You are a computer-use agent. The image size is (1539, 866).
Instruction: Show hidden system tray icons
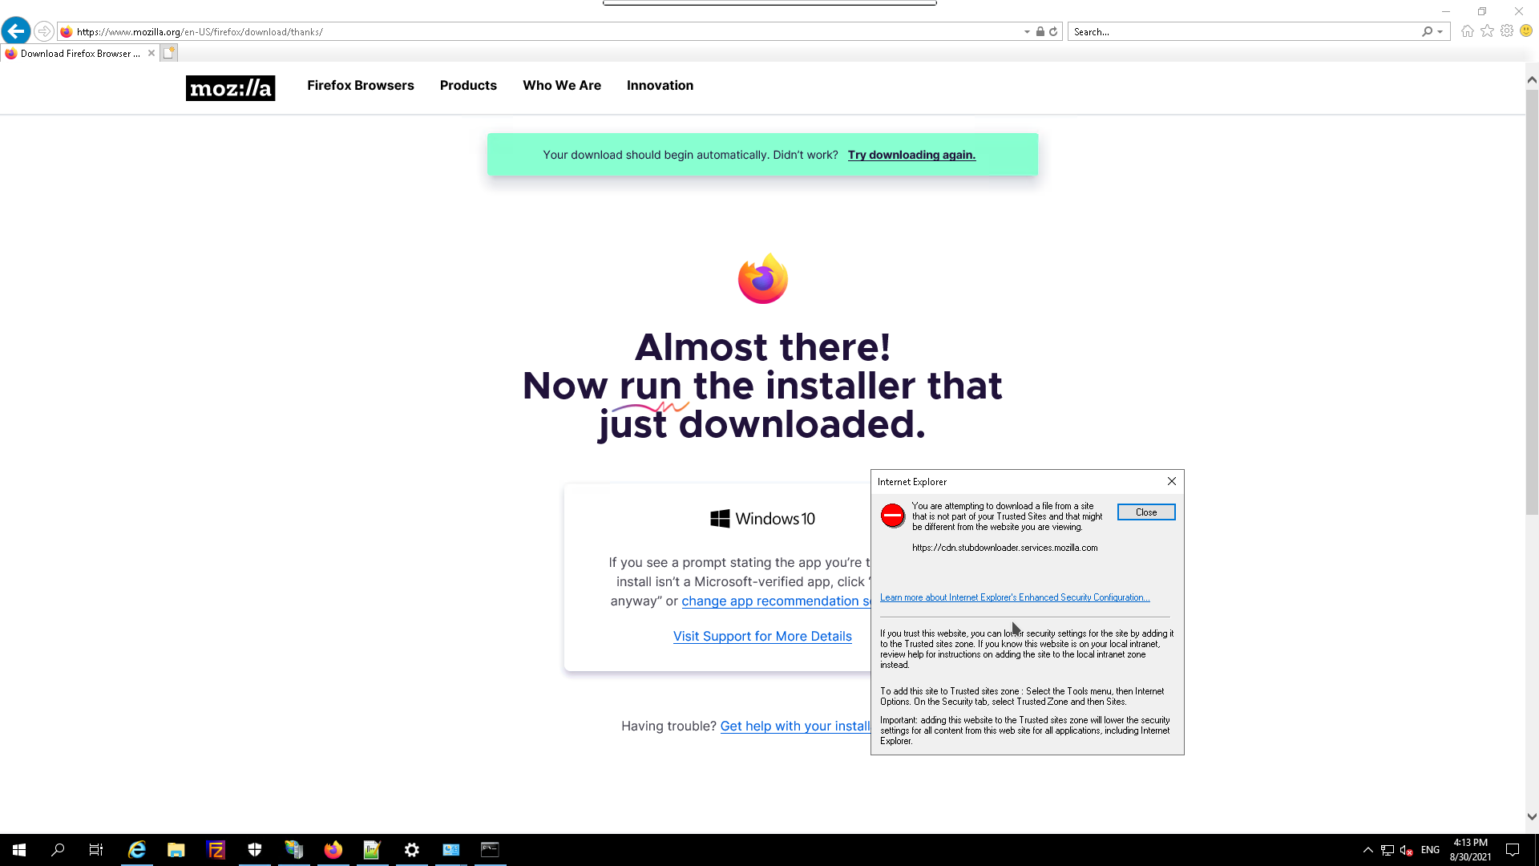(x=1367, y=850)
